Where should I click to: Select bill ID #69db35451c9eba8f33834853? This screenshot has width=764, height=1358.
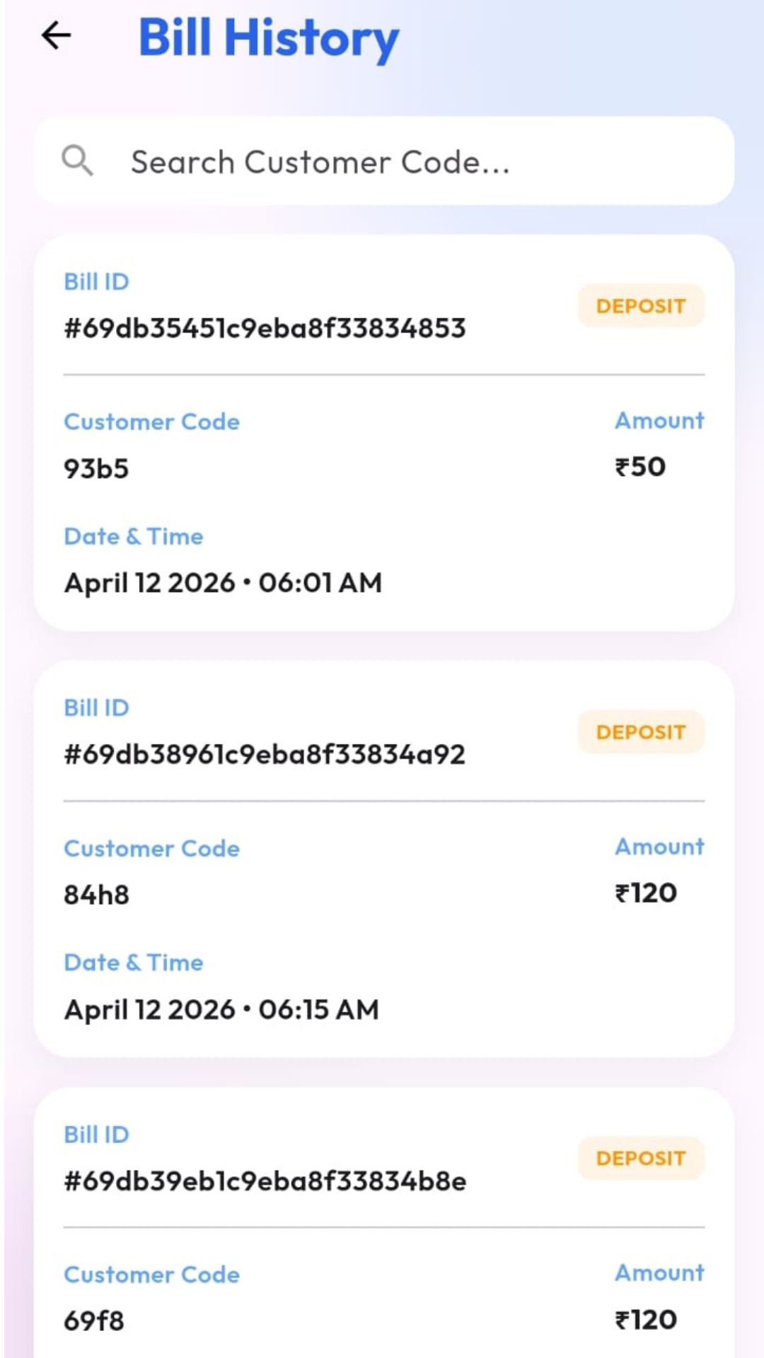pyautogui.click(x=265, y=328)
